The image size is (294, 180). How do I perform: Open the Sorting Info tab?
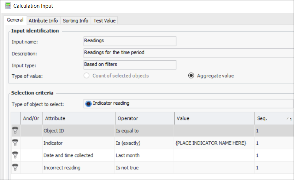point(76,20)
